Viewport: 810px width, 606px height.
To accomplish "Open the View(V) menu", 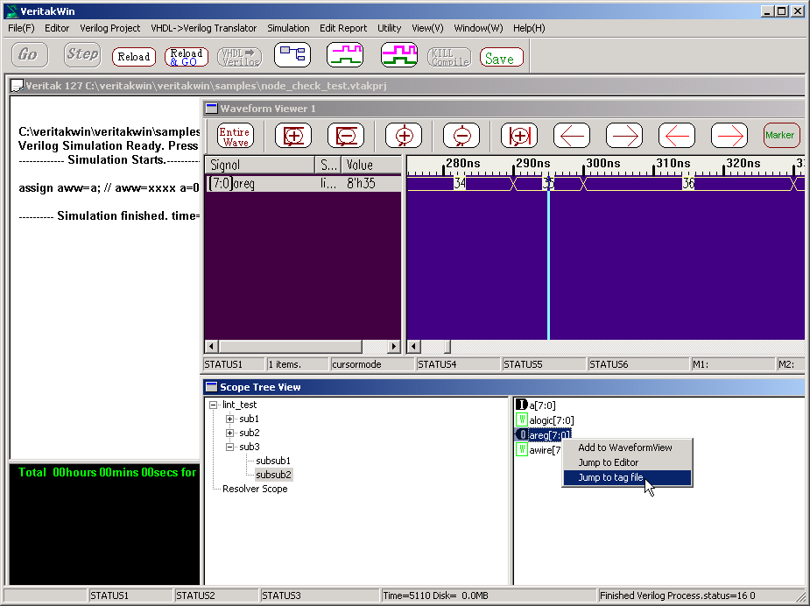I will point(427,28).
